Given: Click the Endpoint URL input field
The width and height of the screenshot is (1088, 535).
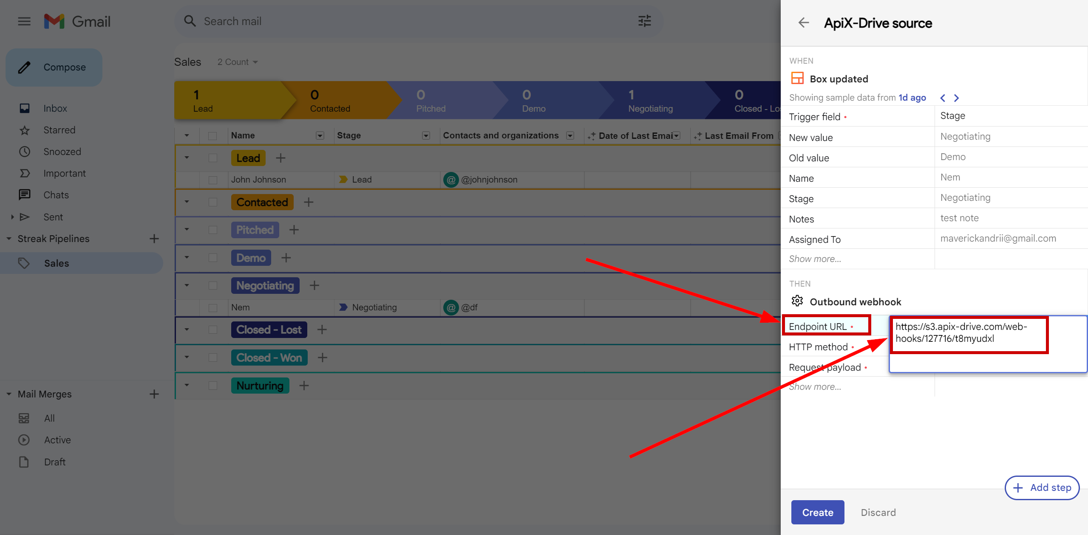Looking at the screenshot, I should 988,344.
